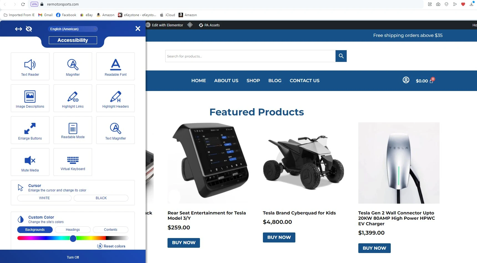Toggle Readable Font option

coord(115,66)
